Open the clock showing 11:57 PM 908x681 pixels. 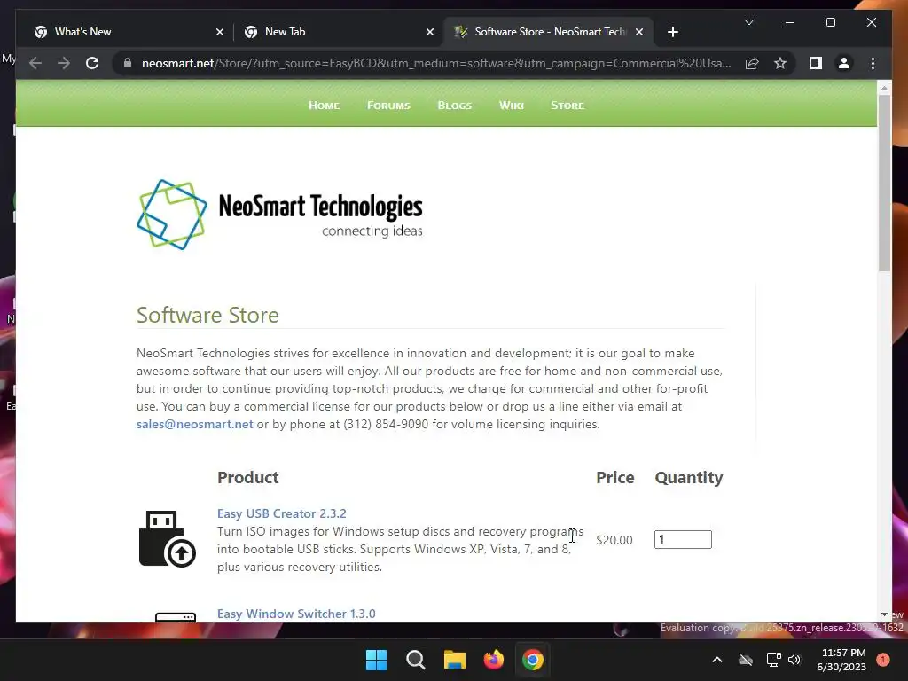pyautogui.click(x=841, y=660)
